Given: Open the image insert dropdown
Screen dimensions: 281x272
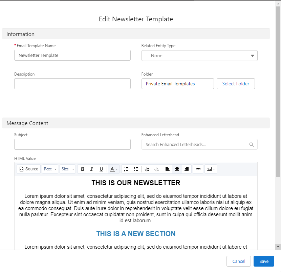Looking at the screenshot, I should (x=211, y=169).
